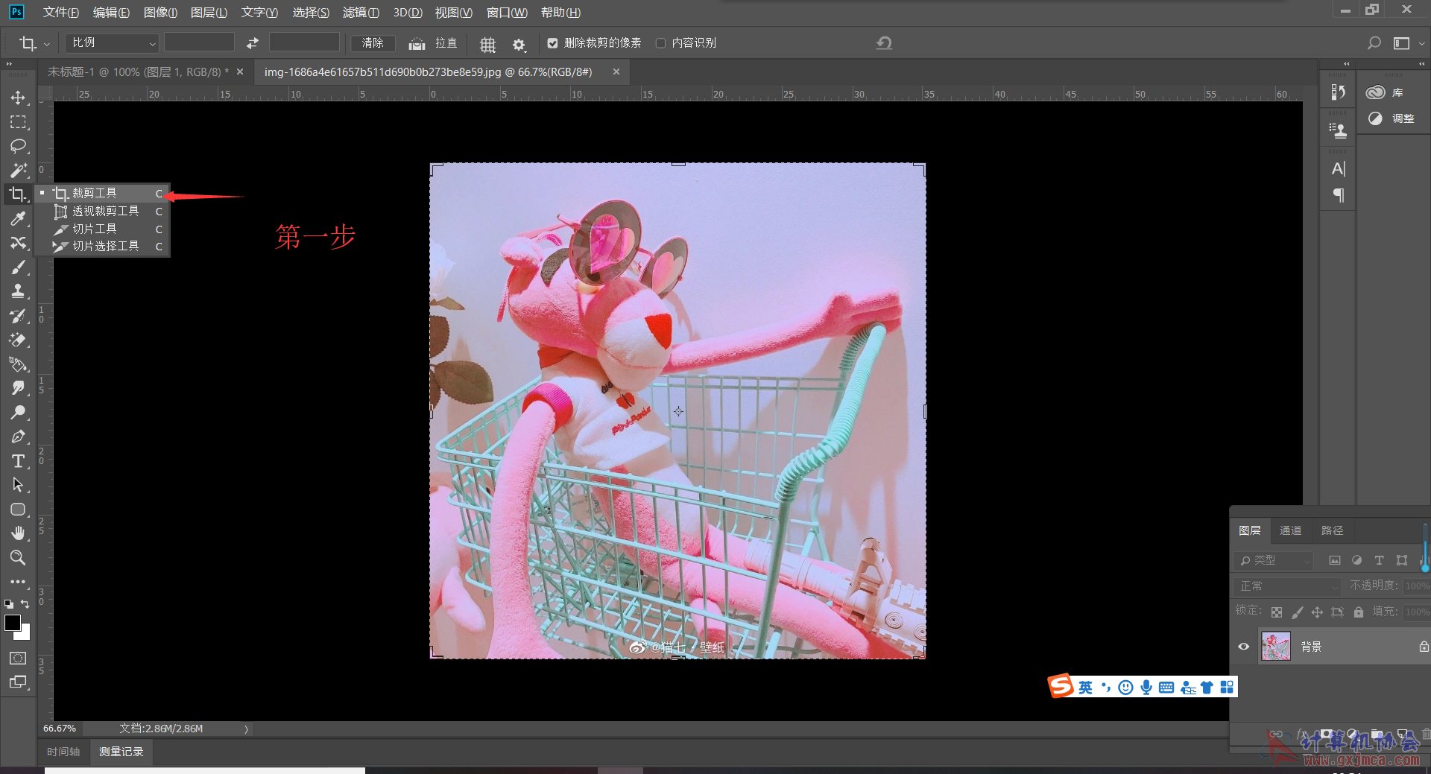
Task: Select the Dodge tool
Action: coord(18,413)
